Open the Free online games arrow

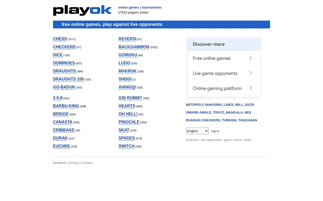pyautogui.click(x=251, y=58)
